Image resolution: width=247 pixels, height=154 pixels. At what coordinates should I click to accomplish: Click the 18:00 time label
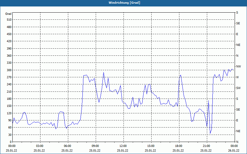pos(179,146)
